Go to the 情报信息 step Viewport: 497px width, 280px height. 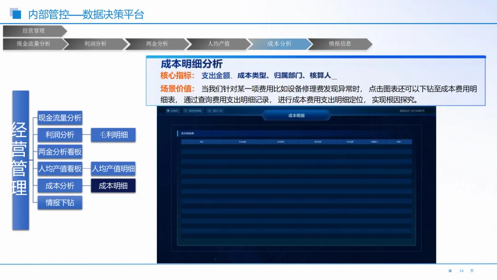pyautogui.click(x=340, y=44)
